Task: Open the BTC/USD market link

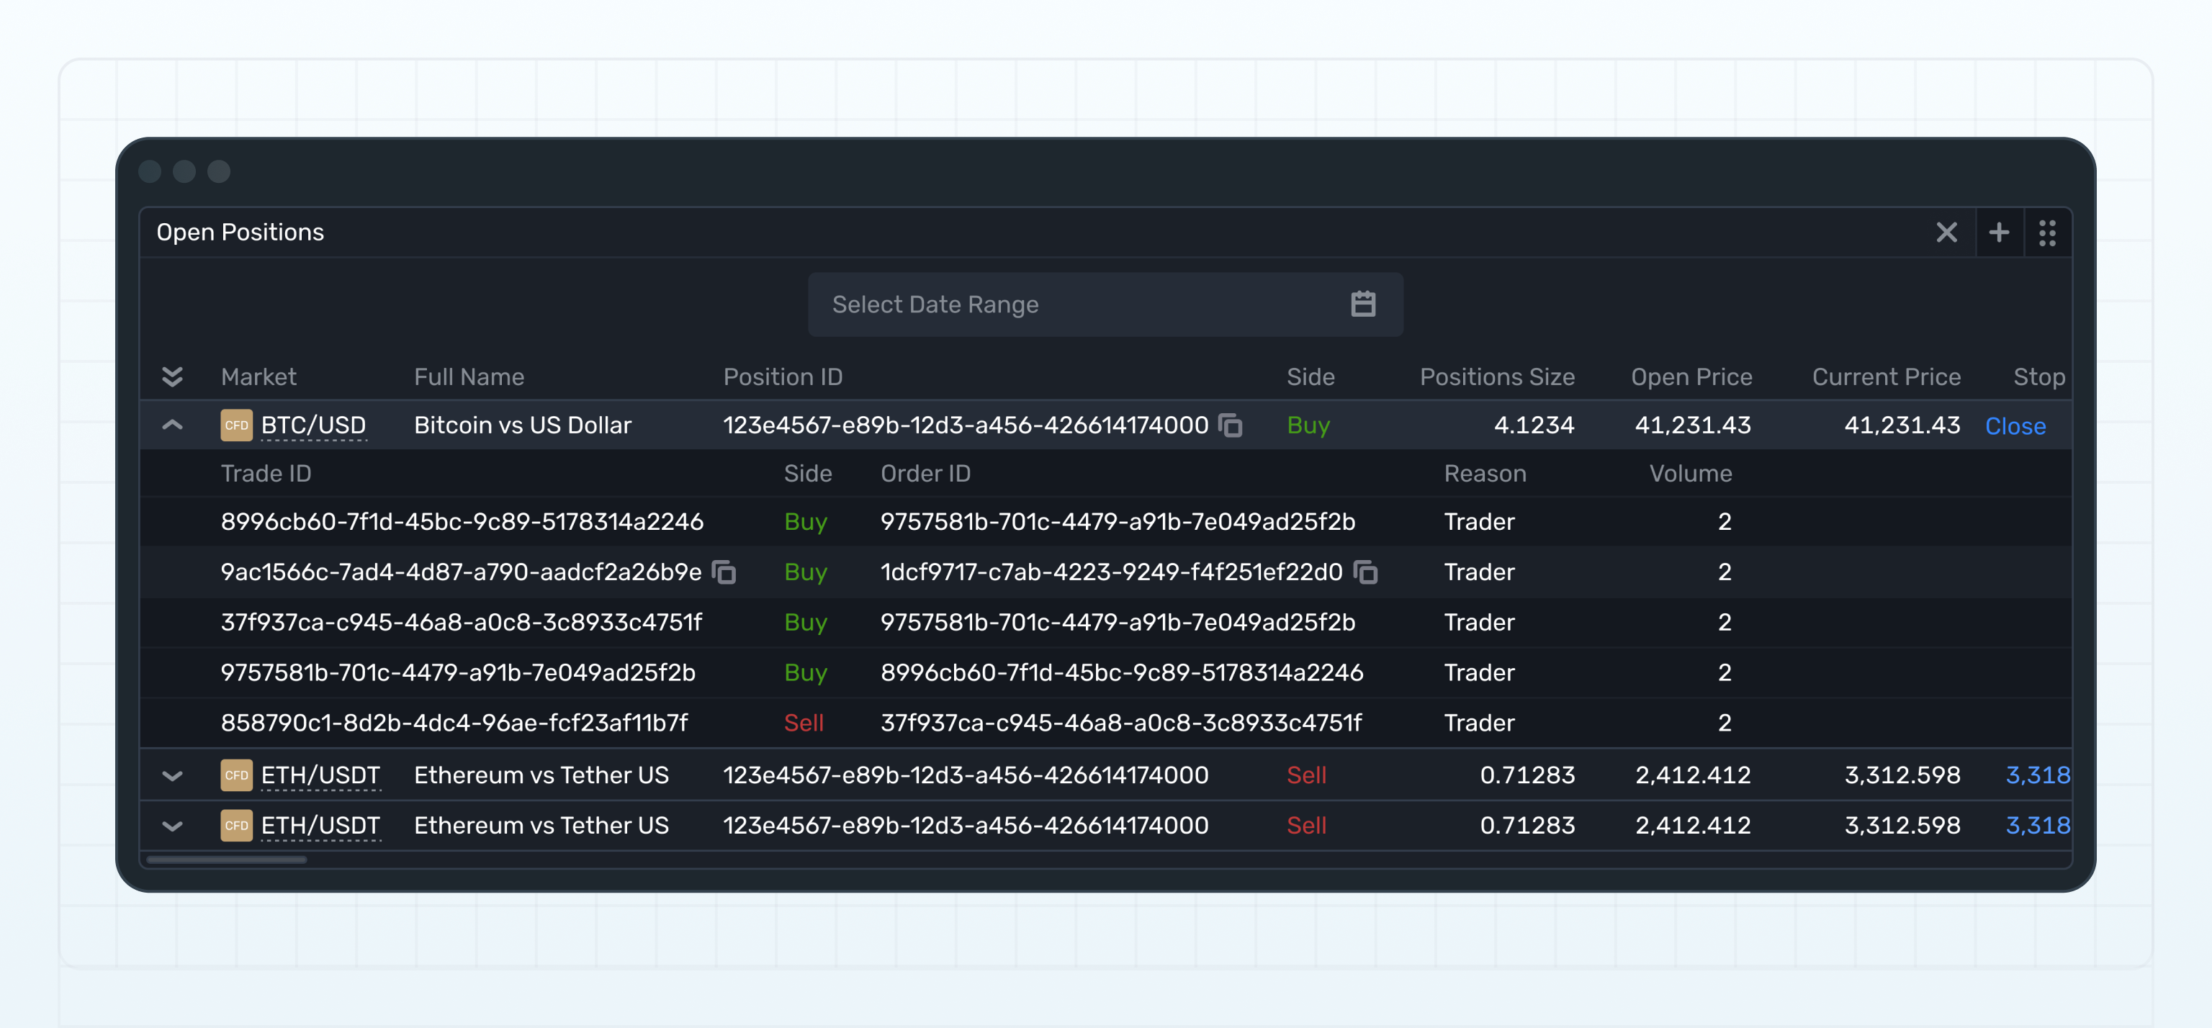Action: (313, 426)
